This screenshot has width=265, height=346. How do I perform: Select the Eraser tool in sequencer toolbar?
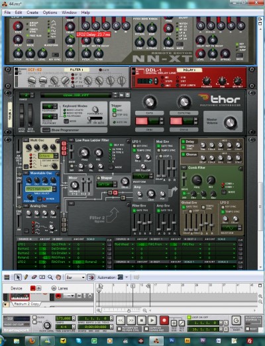coord(34,277)
